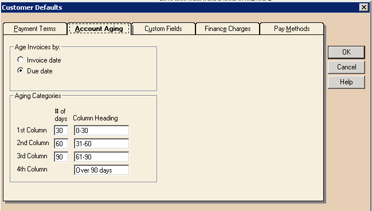
Task: Click the Aging Categories group label
Action: 38,96
